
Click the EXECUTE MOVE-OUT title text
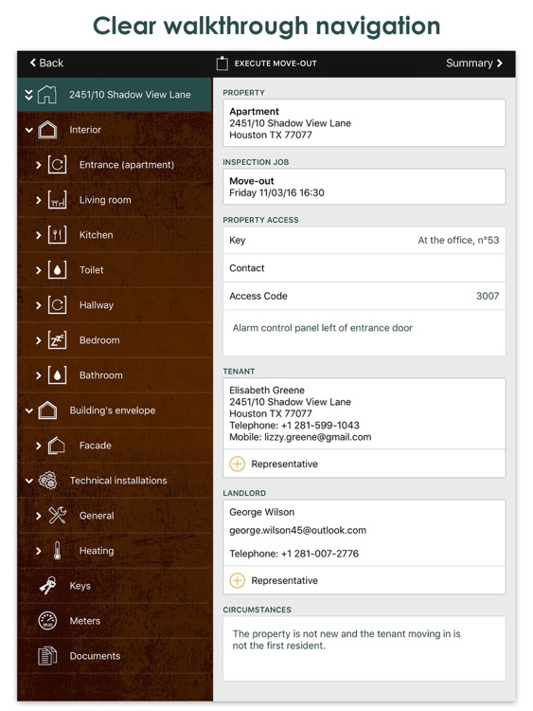coord(275,64)
